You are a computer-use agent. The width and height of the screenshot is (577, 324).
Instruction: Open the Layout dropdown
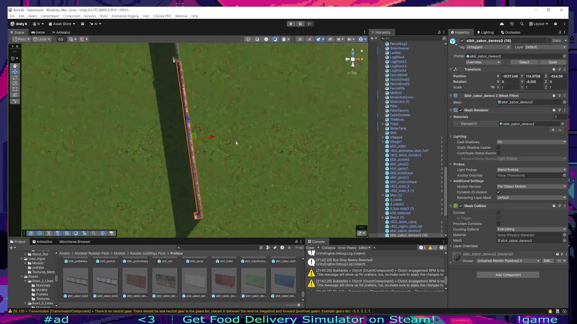point(539,24)
